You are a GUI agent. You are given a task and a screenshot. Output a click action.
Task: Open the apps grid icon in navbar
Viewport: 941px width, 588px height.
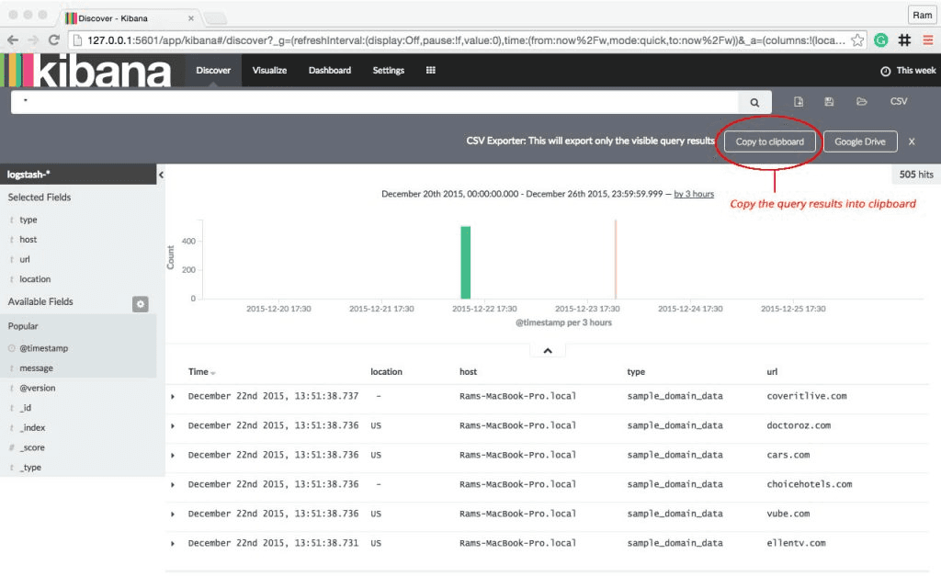(431, 69)
